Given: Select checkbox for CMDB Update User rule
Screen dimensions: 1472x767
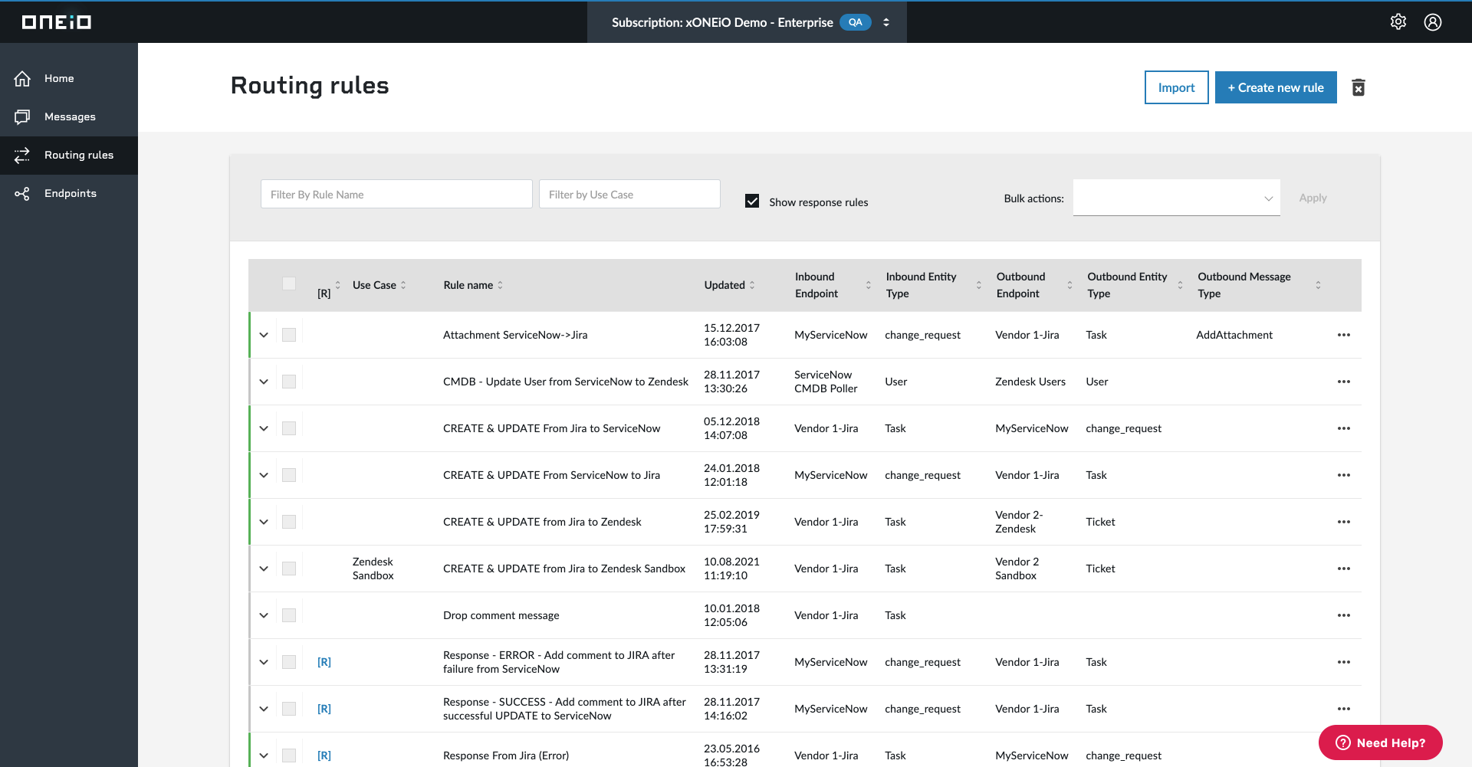Looking at the screenshot, I should pos(289,382).
